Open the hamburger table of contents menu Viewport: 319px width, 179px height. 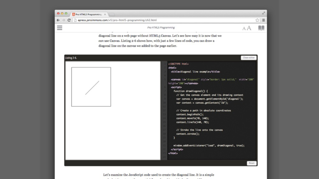[x=60, y=28]
